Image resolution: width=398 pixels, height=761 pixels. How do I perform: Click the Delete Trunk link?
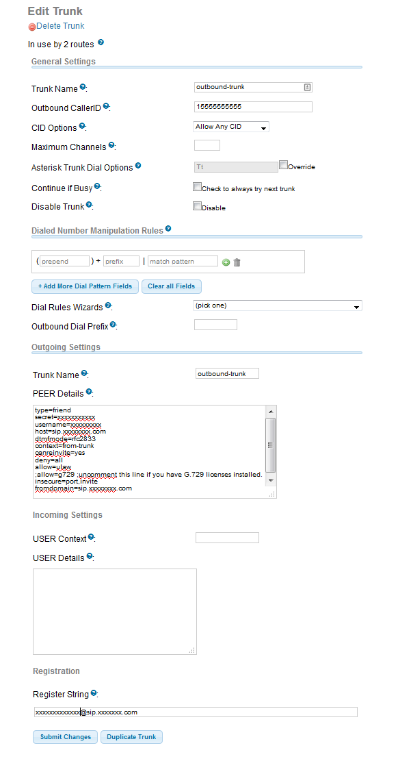pos(60,26)
